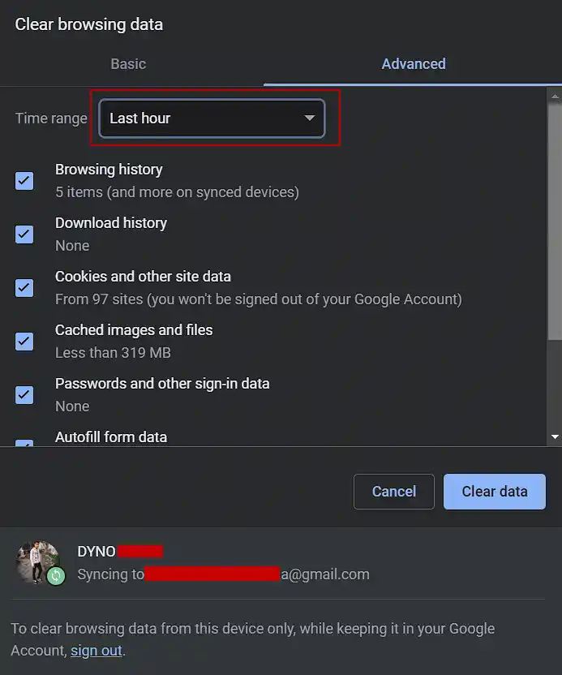
Task: Uncheck Cookies and other site data
Action: 24,288
